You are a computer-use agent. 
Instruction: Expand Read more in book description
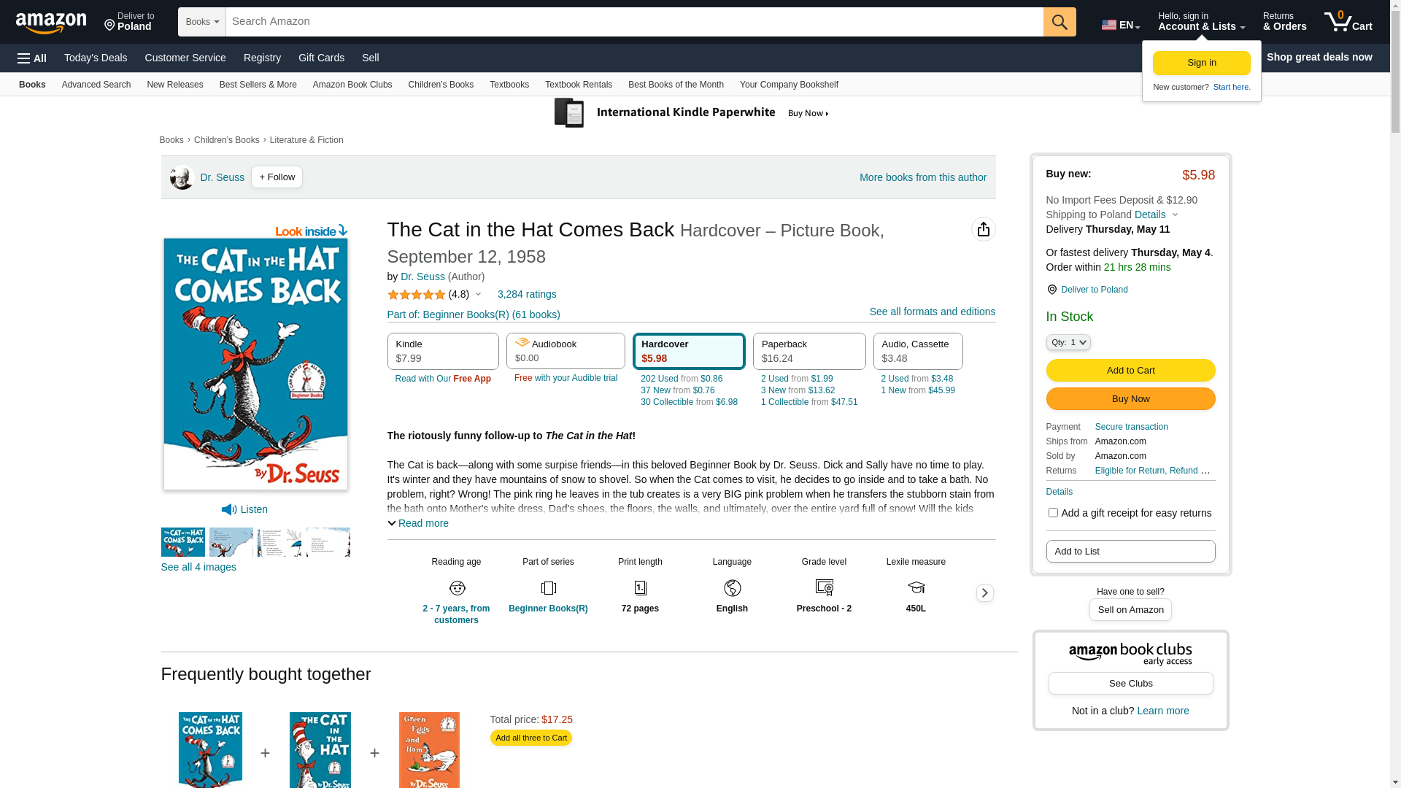(x=418, y=523)
